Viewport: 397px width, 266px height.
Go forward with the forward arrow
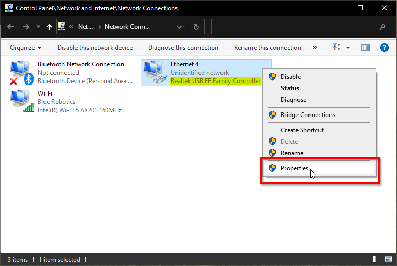(26, 27)
